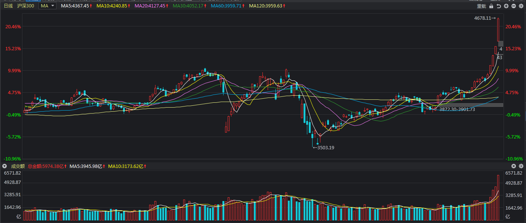Open the MA indicator dropdown
526x223 pixels.
point(47,6)
